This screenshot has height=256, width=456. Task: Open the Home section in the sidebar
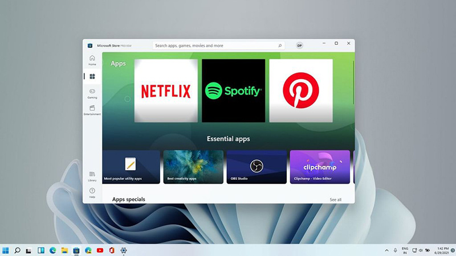pyautogui.click(x=92, y=60)
